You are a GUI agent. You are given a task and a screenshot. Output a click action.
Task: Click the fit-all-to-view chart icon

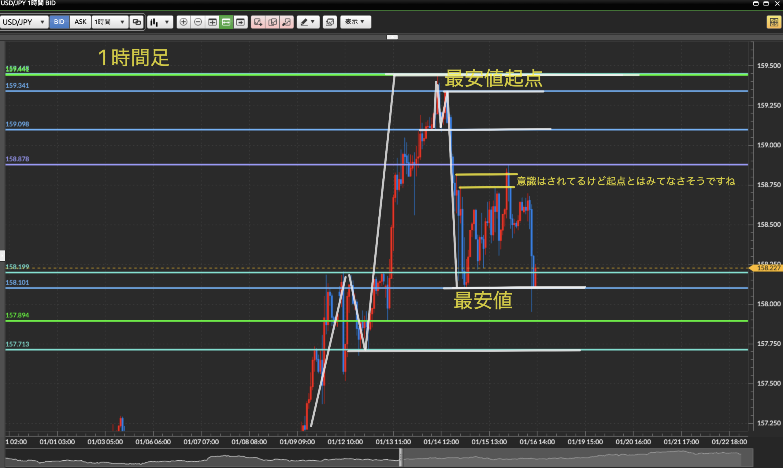[212, 22]
